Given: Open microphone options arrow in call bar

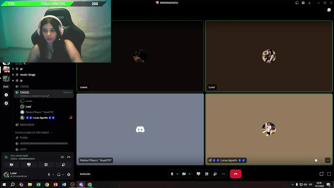Looking at the screenshot, I should [x=177, y=174].
